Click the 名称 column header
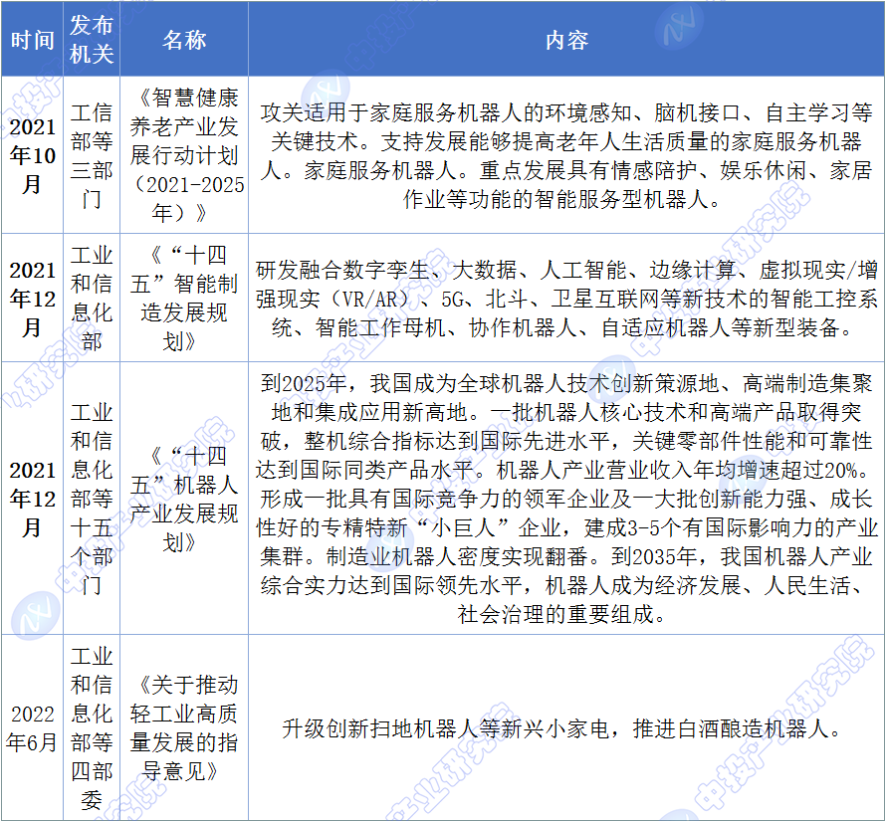The image size is (886, 821). click(184, 40)
